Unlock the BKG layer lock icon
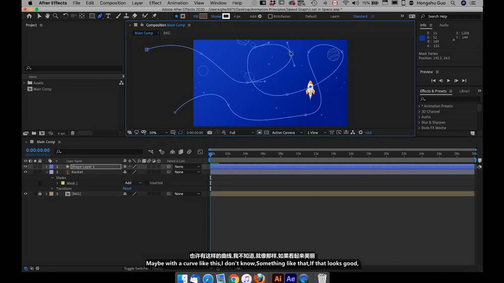 40,194
